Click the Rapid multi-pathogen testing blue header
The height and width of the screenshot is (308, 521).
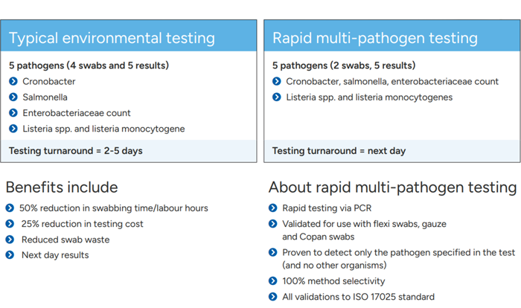pos(392,36)
